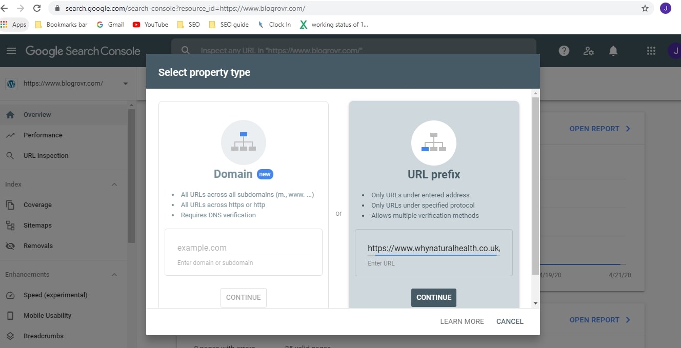Screen dimensions: 681x348
Task: Open the Google apps grid
Action: [x=651, y=51]
